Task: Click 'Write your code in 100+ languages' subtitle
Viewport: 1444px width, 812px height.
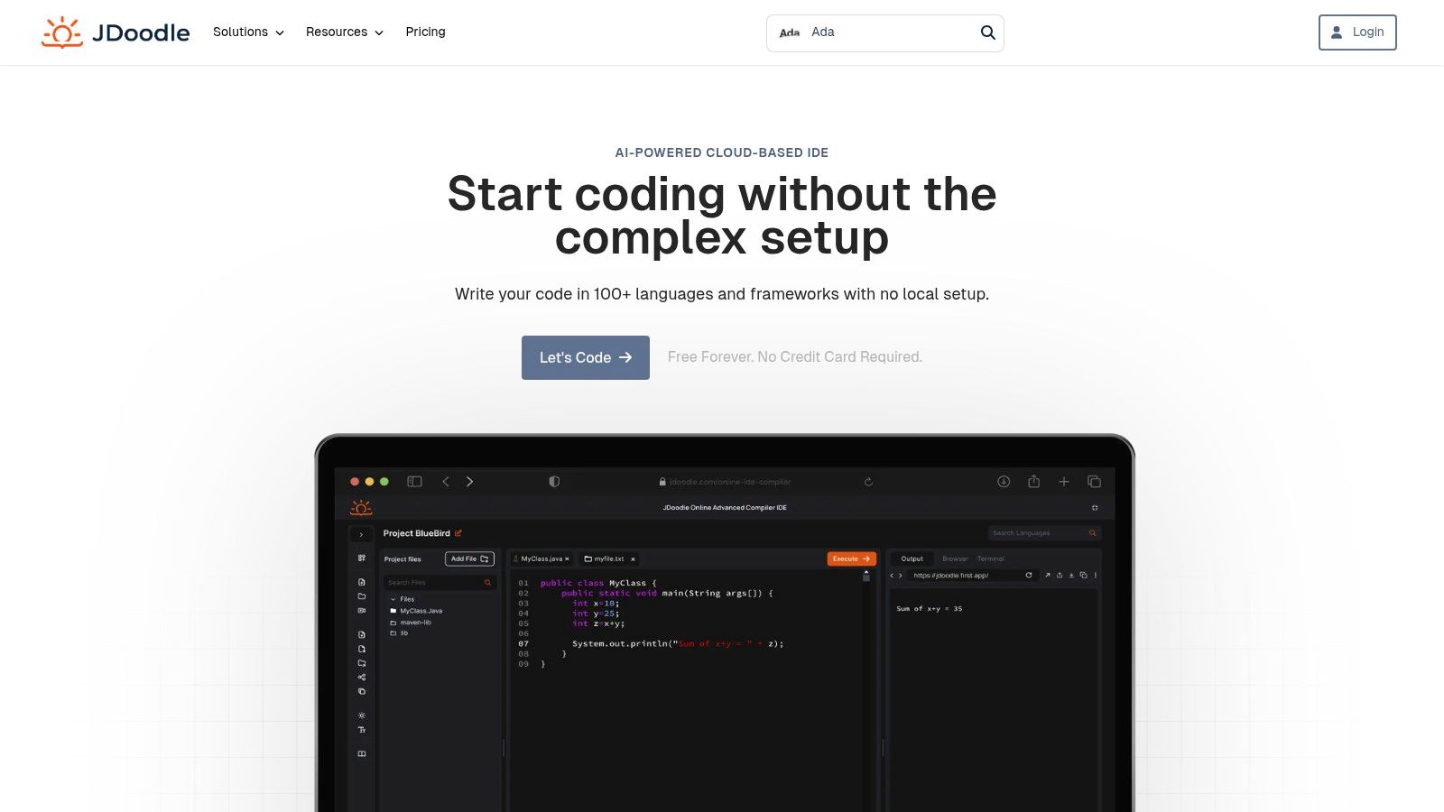Action: point(722,294)
